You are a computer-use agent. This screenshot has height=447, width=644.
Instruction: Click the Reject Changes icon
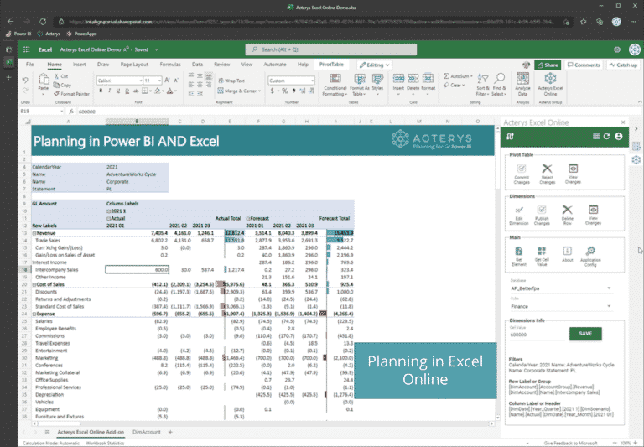coord(547,171)
